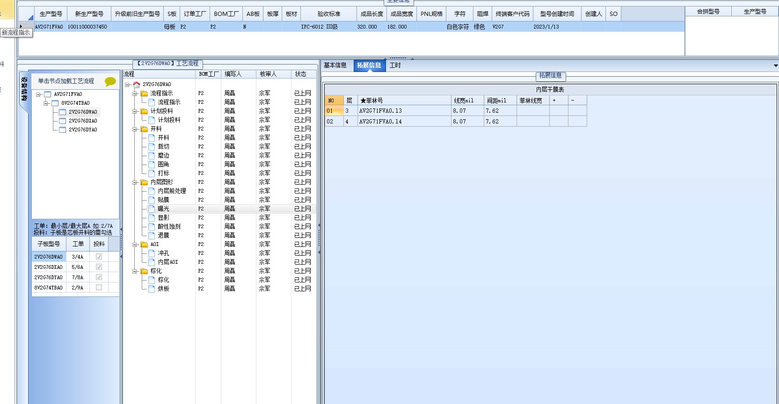The image size is (779, 404).
Task: Open the 设备结构 vertical side tab
Action: 24,89
